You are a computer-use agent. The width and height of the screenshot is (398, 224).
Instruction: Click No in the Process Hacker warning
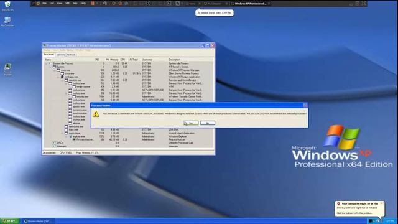(x=207, y=123)
